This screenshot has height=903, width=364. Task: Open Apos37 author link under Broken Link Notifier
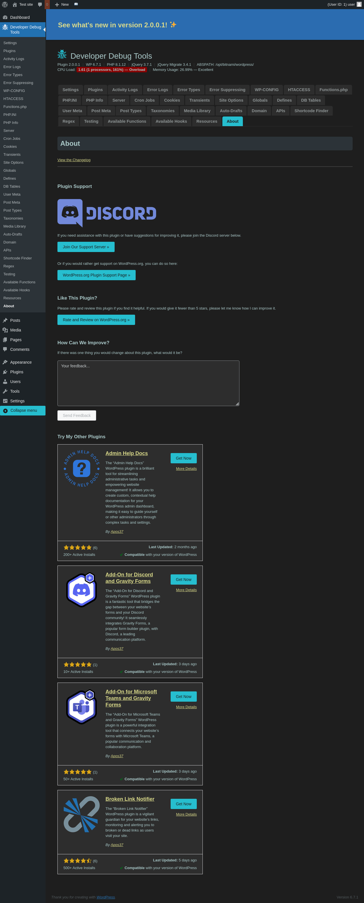click(117, 845)
